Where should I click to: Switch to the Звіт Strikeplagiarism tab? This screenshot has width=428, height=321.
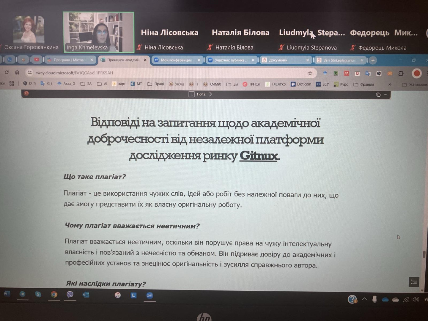point(340,60)
